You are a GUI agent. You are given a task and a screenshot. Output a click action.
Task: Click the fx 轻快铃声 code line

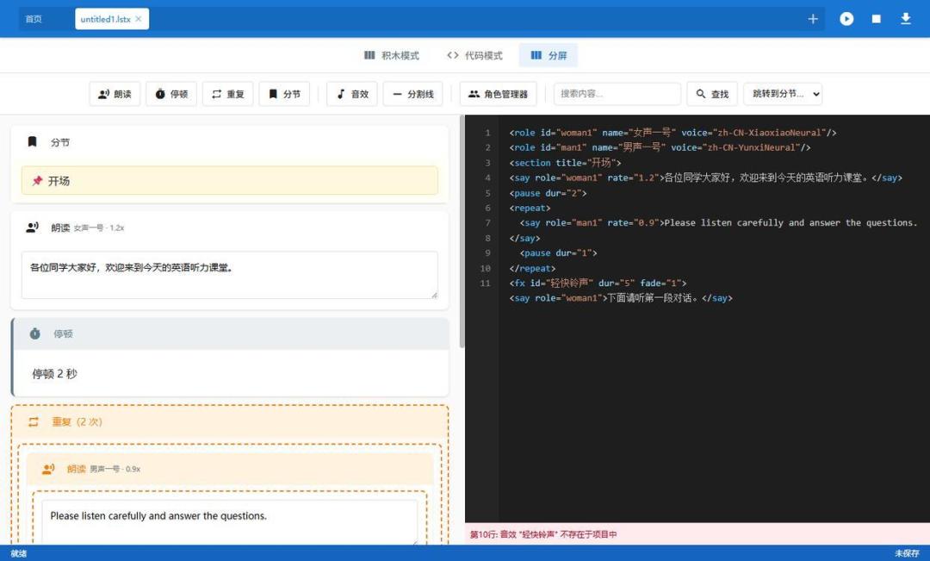(x=598, y=284)
